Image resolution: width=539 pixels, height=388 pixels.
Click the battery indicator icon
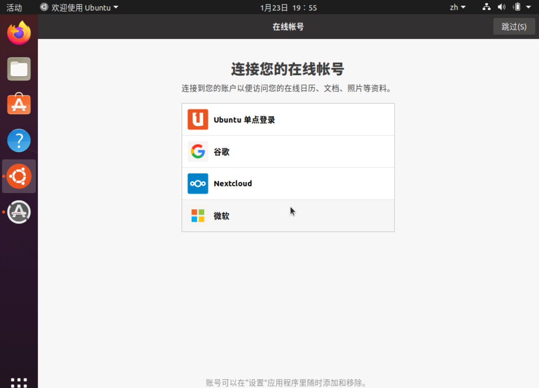517,7
